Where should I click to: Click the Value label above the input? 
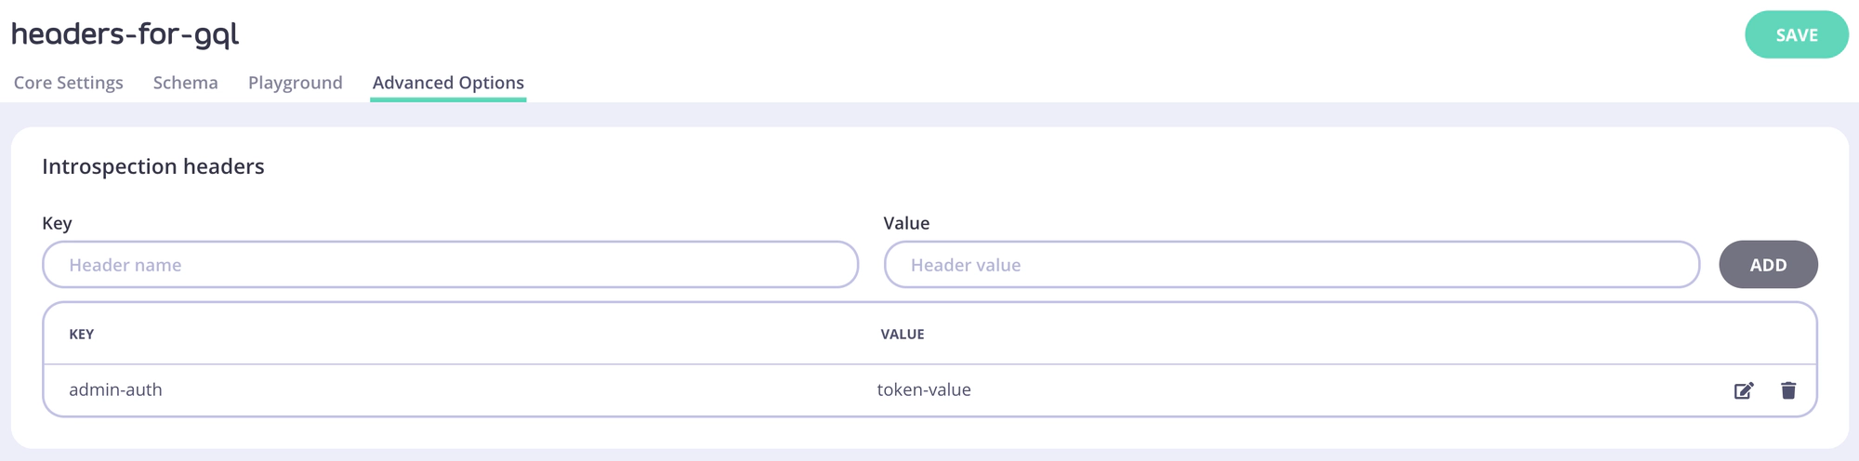[x=906, y=223]
